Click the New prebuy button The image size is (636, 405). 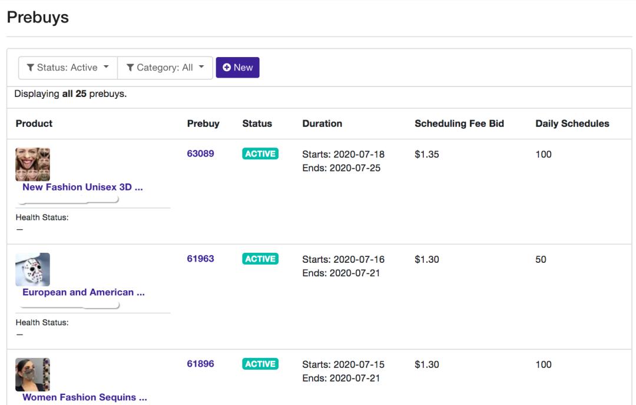click(237, 68)
